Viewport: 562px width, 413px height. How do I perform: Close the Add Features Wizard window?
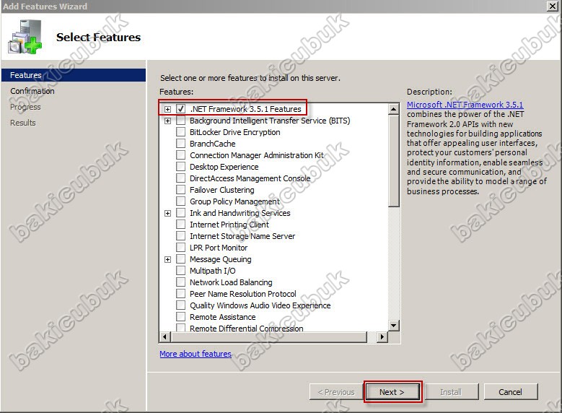pyautogui.click(x=553, y=6)
